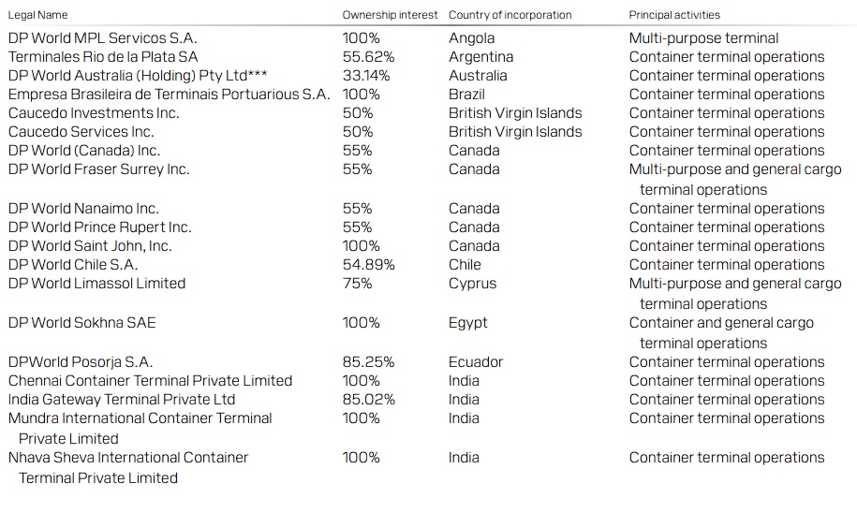Click the Egypt country cell
Image resolution: width=857 pixels, height=513 pixels.
pos(468,323)
